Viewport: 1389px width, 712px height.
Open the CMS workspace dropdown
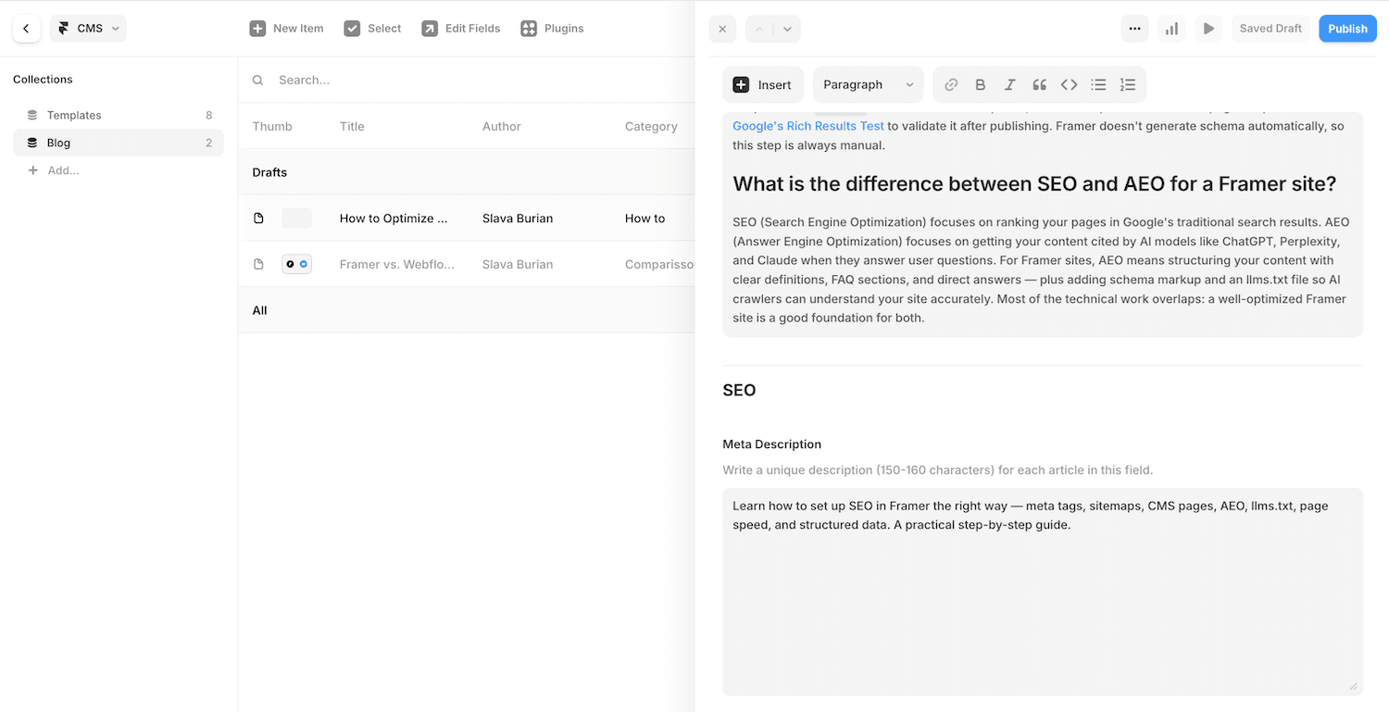(x=88, y=28)
